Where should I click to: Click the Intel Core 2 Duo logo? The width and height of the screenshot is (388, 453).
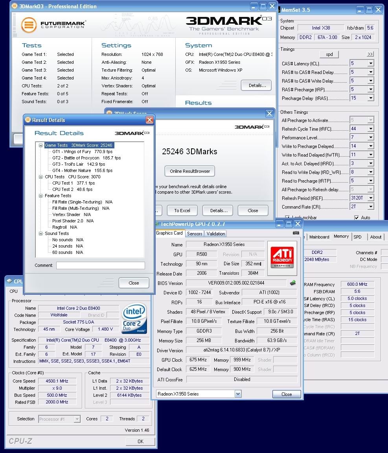(134, 318)
